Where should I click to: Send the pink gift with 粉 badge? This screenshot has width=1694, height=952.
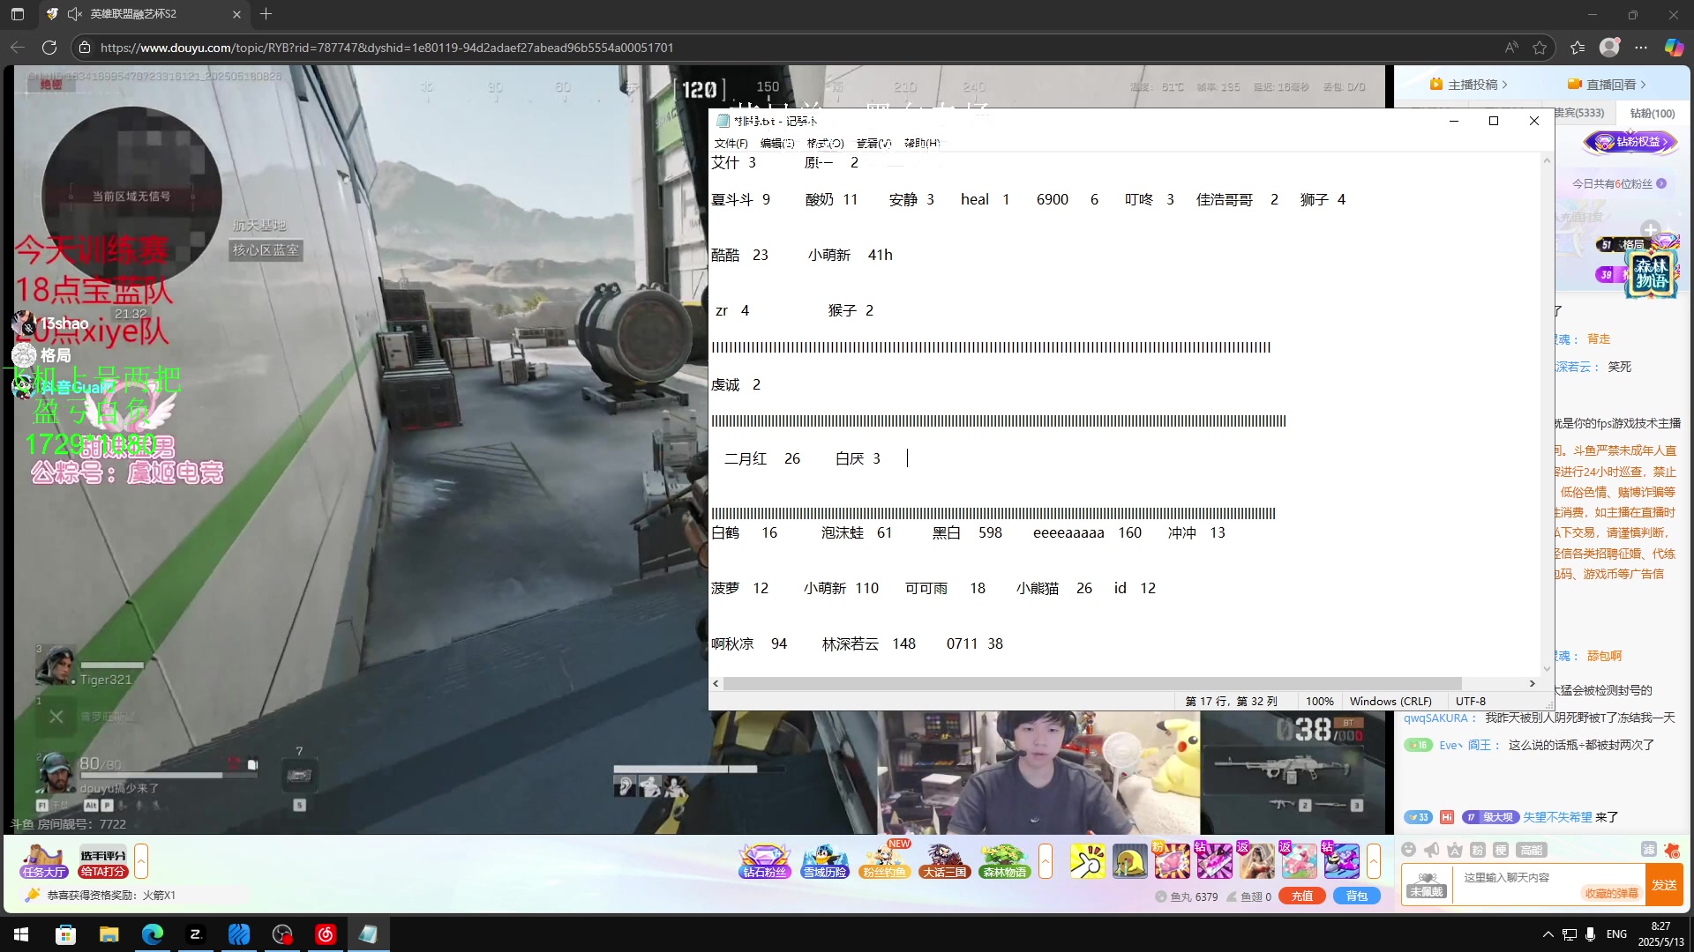coord(1172,861)
